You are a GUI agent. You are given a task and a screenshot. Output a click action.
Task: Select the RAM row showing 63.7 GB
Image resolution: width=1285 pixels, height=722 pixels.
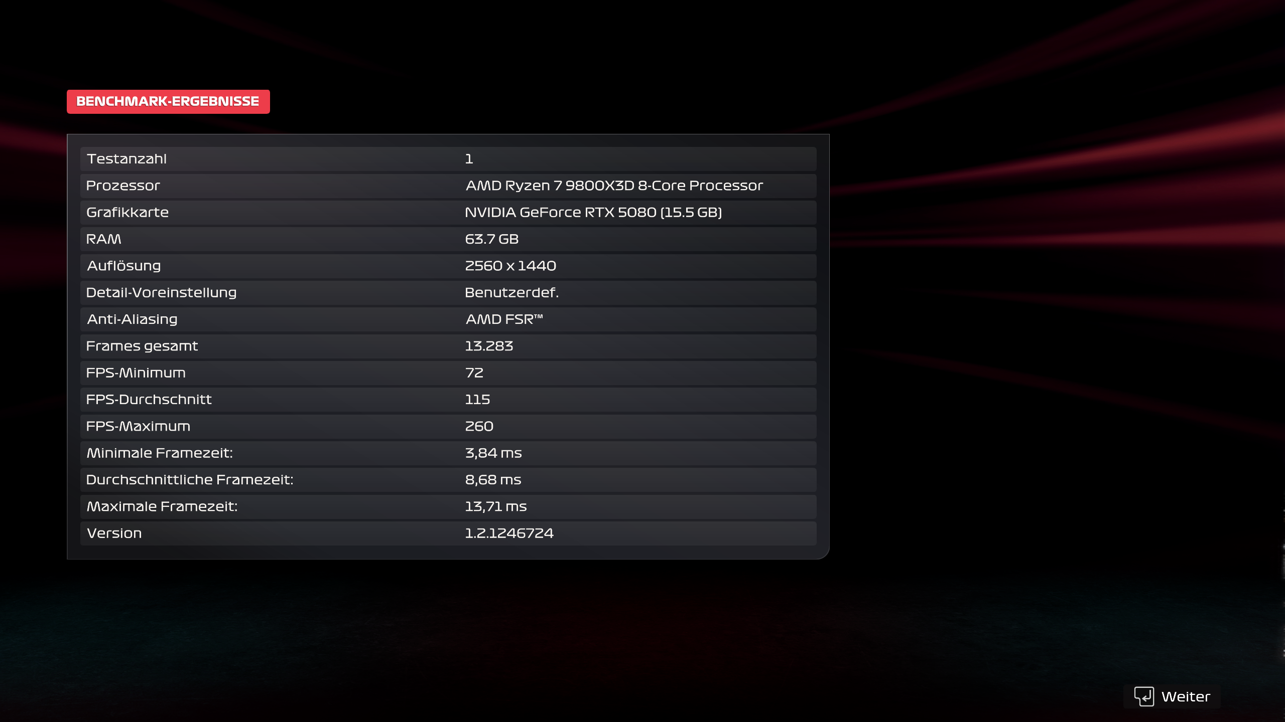[x=448, y=239]
